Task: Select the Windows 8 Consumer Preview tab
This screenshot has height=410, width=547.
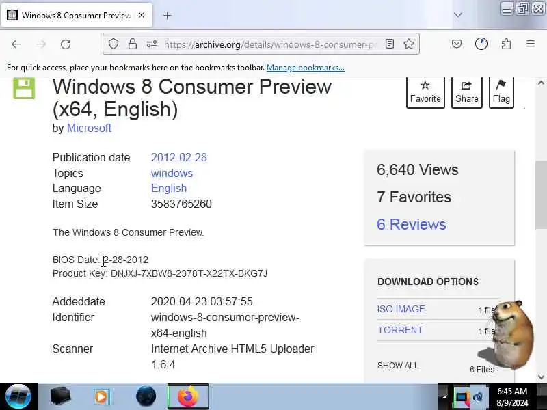Action: pyautogui.click(x=77, y=15)
